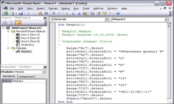This screenshot has width=174, height=104.
Task: Open the Window menu
Action: (x=112, y=9)
